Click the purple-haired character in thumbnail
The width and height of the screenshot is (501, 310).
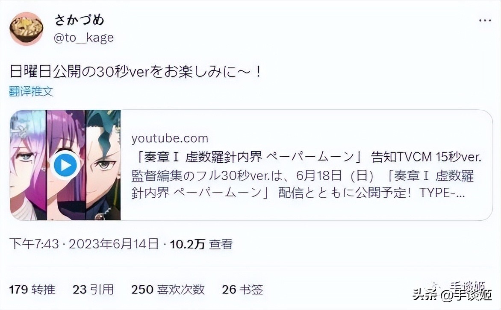tap(66, 165)
